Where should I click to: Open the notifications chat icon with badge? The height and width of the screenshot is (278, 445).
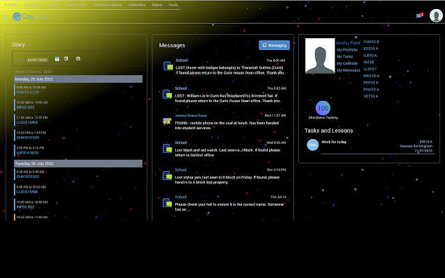[419, 15]
